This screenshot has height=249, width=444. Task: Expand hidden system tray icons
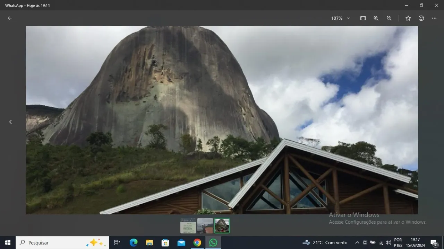coord(357,242)
